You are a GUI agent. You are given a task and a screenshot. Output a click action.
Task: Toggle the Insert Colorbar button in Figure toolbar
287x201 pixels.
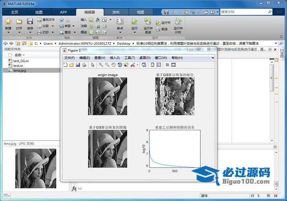pyautogui.click(x=152, y=65)
